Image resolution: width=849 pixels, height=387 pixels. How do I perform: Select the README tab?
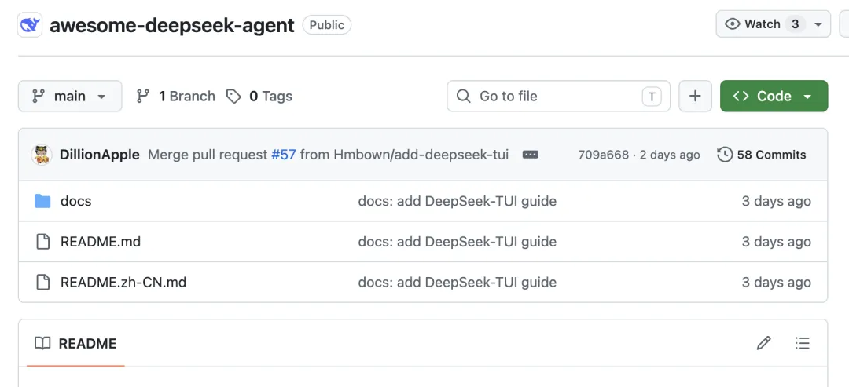point(75,343)
